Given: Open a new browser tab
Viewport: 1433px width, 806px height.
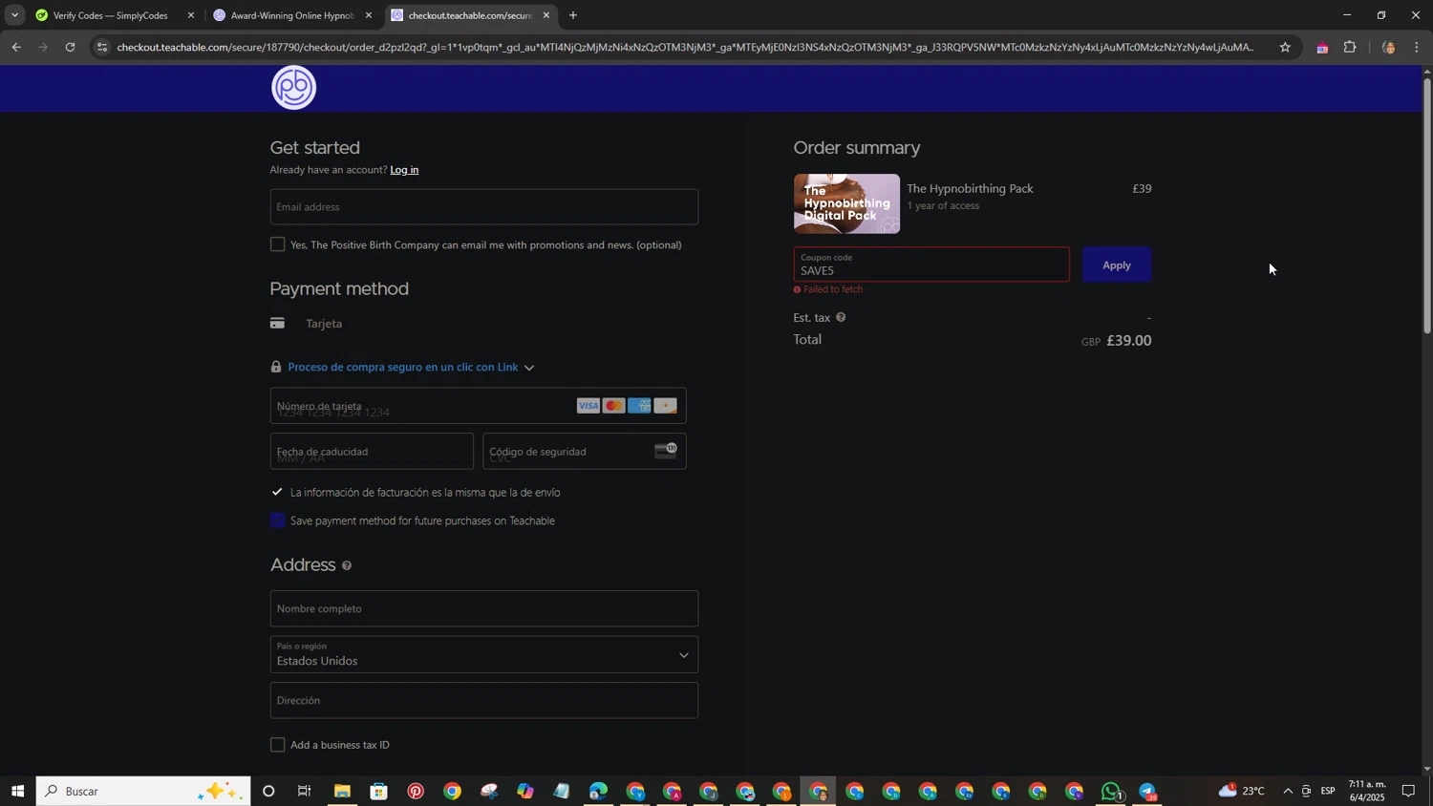Looking at the screenshot, I should pyautogui.click(x=573, y=15).
